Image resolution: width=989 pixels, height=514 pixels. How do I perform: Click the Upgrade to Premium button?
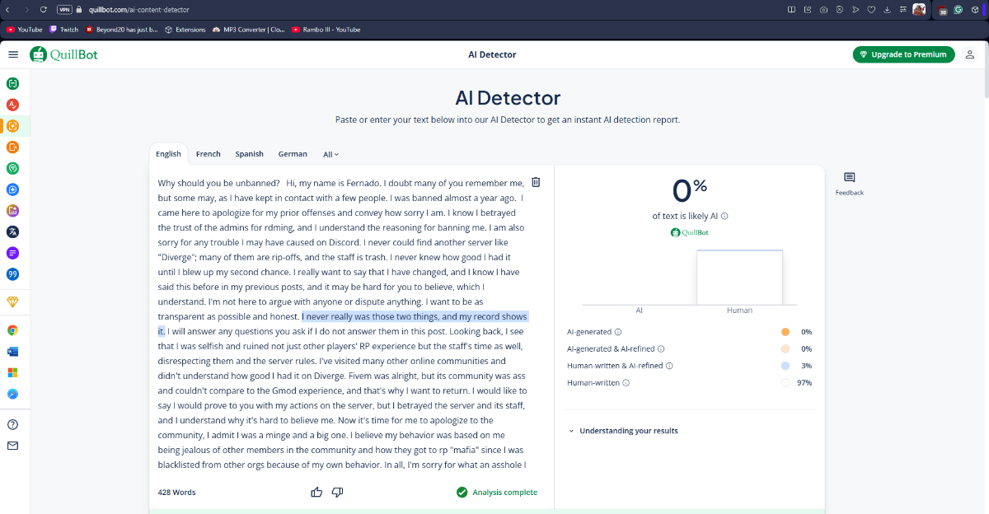coord(903,54)
